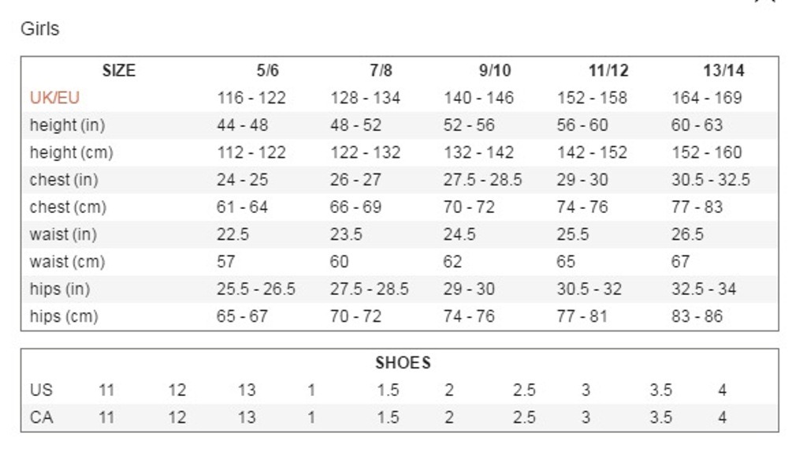
Task: Click the US shoes row label
Action: tap(41, 390)
